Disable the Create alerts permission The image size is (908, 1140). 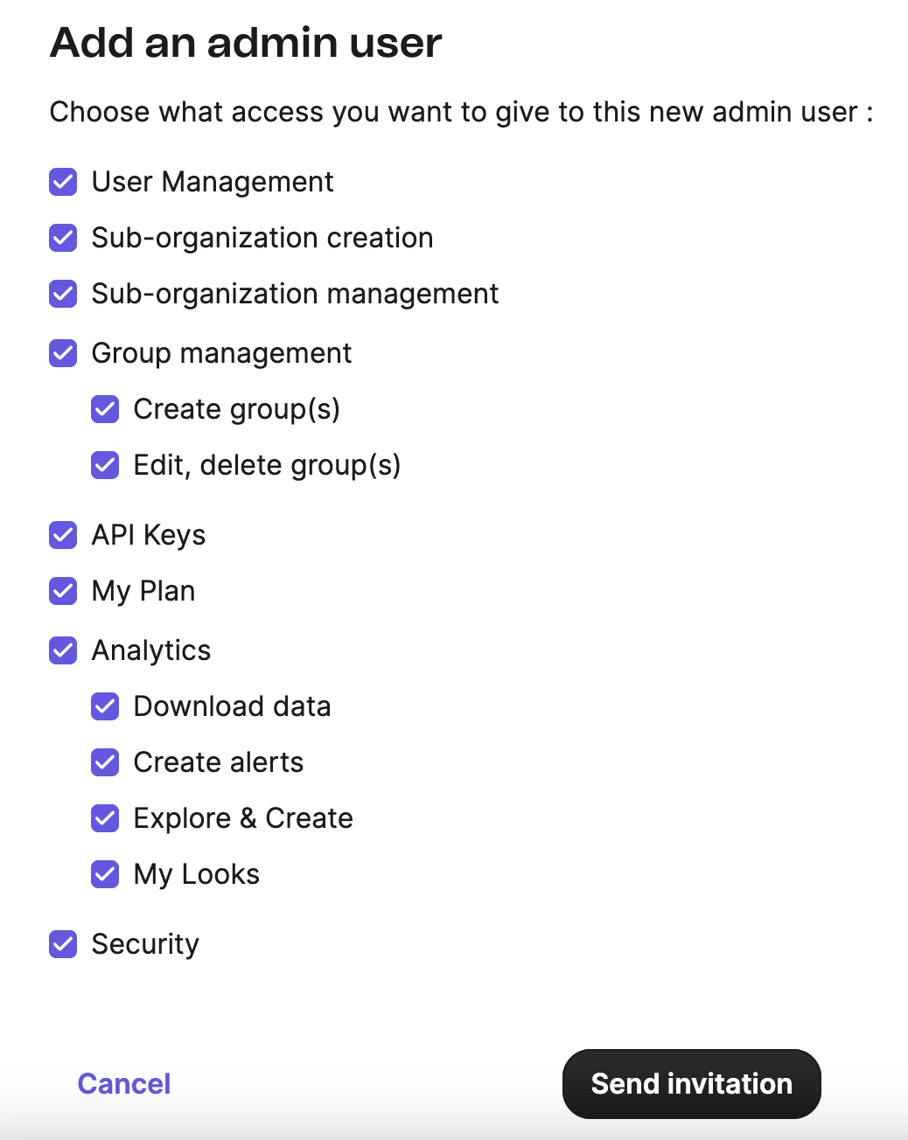click(x=105, y=762)
